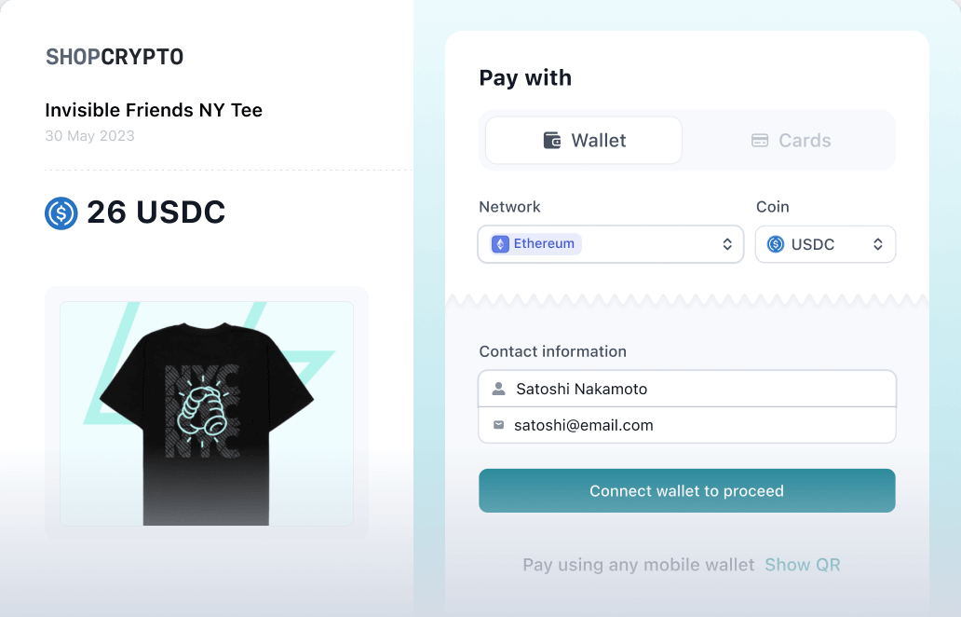Image resolution: width=961 pixels, height=617 pixels.
Task: Click the Satoshi Nakamoto name field
Action: (x=687, y=389)
